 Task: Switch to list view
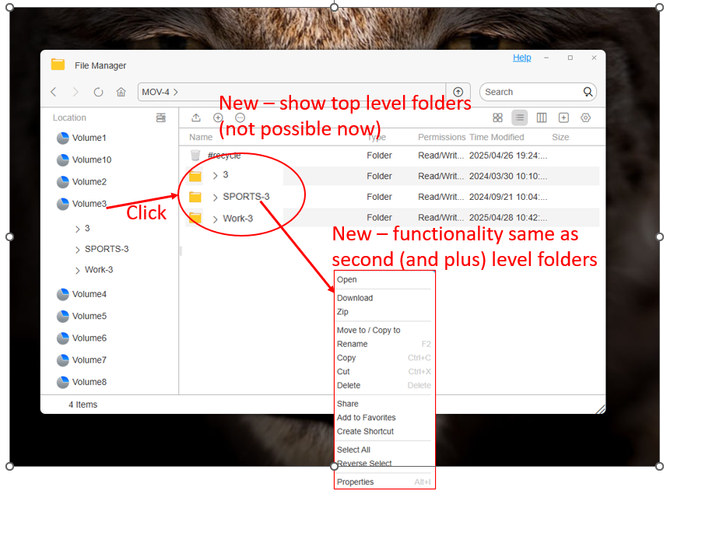[x=520, y=118]
